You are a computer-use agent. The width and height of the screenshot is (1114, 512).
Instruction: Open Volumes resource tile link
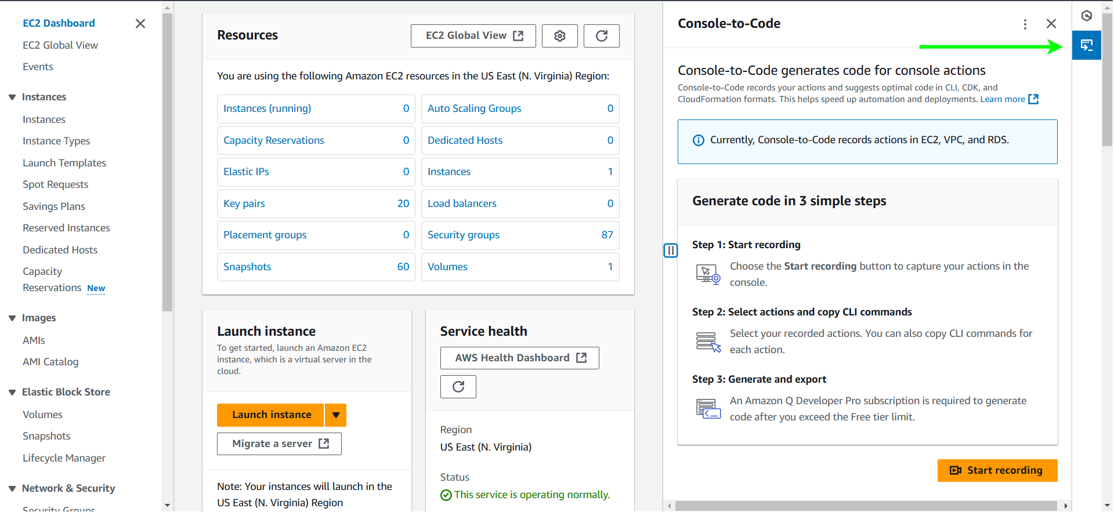click(447, 267)
